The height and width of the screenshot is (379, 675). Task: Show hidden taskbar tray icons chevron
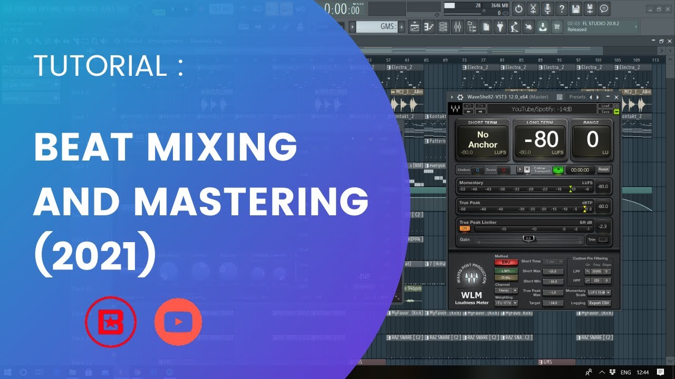tap(602, 372)
